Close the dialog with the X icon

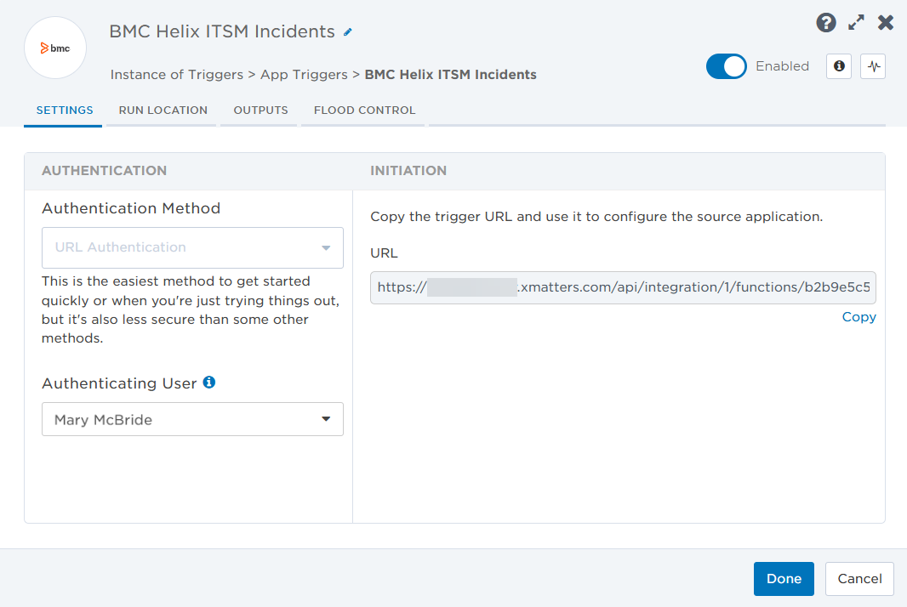886,23
